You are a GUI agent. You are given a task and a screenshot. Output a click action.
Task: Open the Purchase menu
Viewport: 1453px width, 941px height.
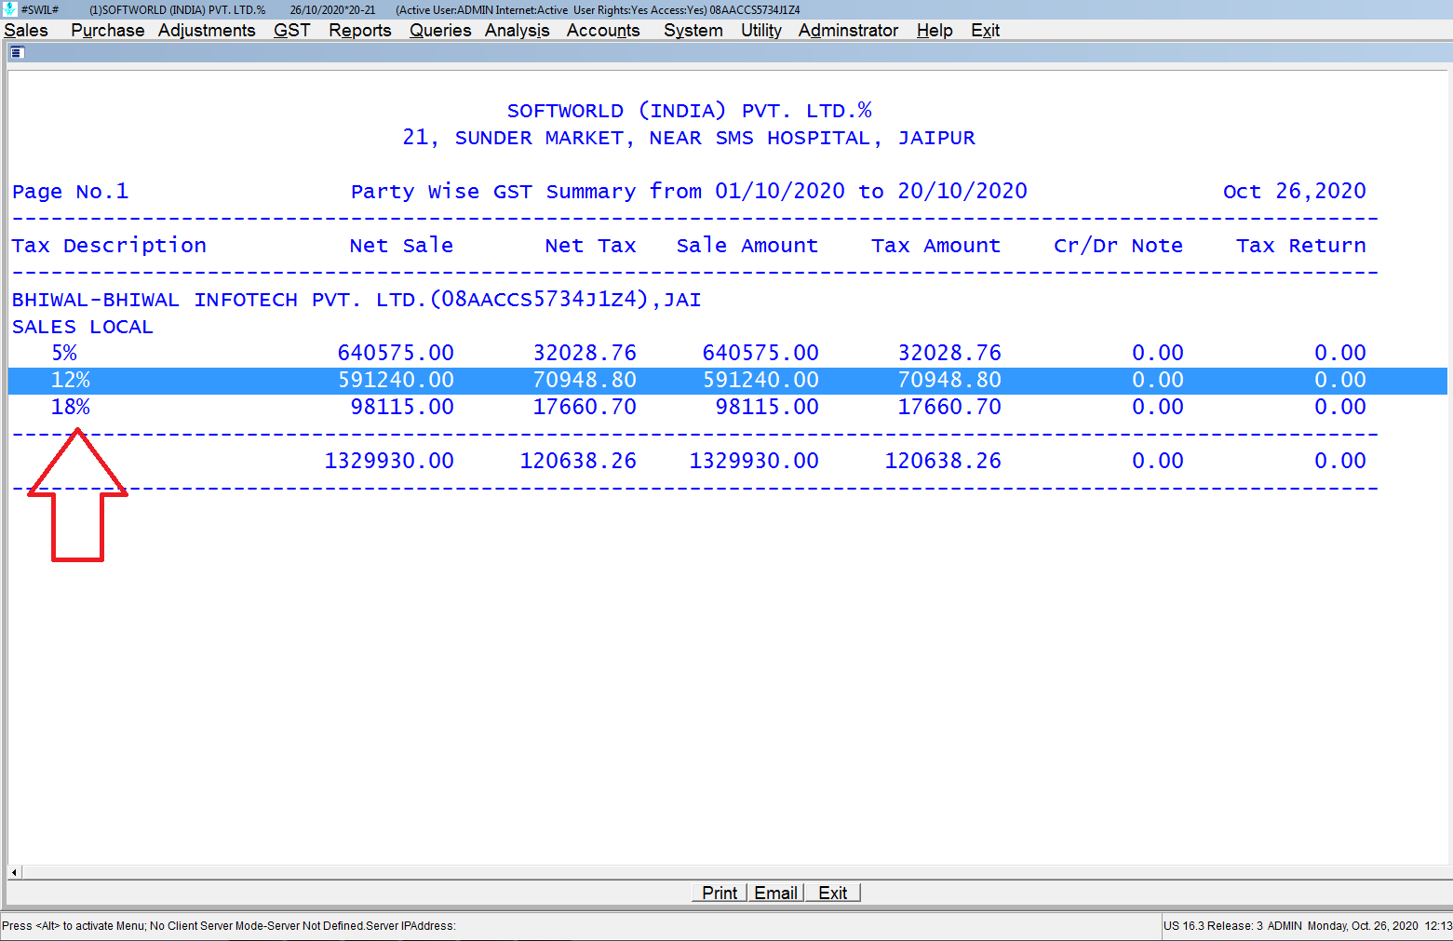pos(108,30)
